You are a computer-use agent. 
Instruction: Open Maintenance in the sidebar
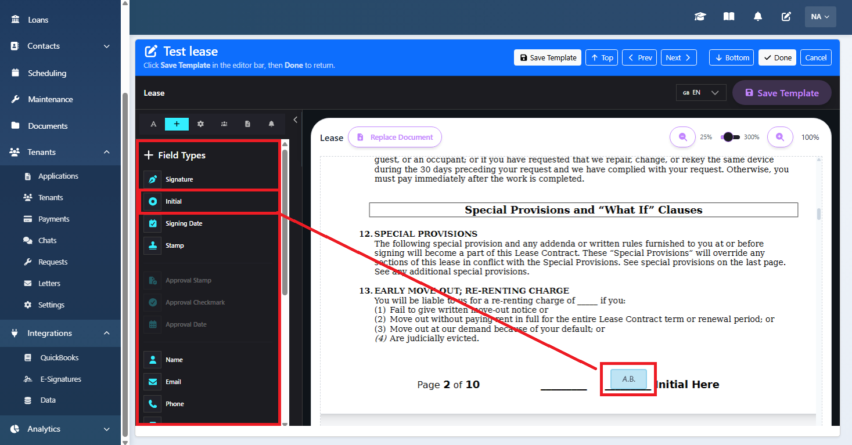[60, 99]
